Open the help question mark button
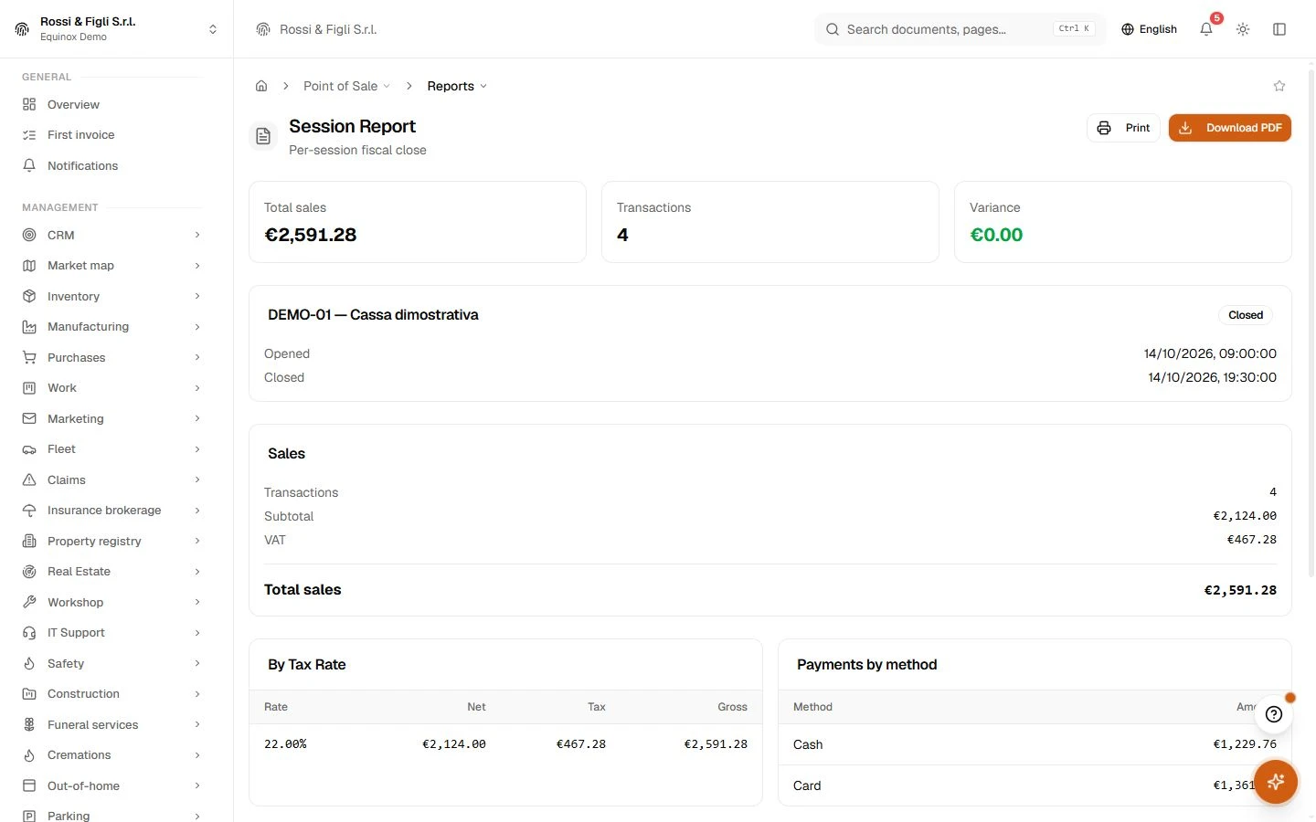1316x822 pixels. point(1274,714)
